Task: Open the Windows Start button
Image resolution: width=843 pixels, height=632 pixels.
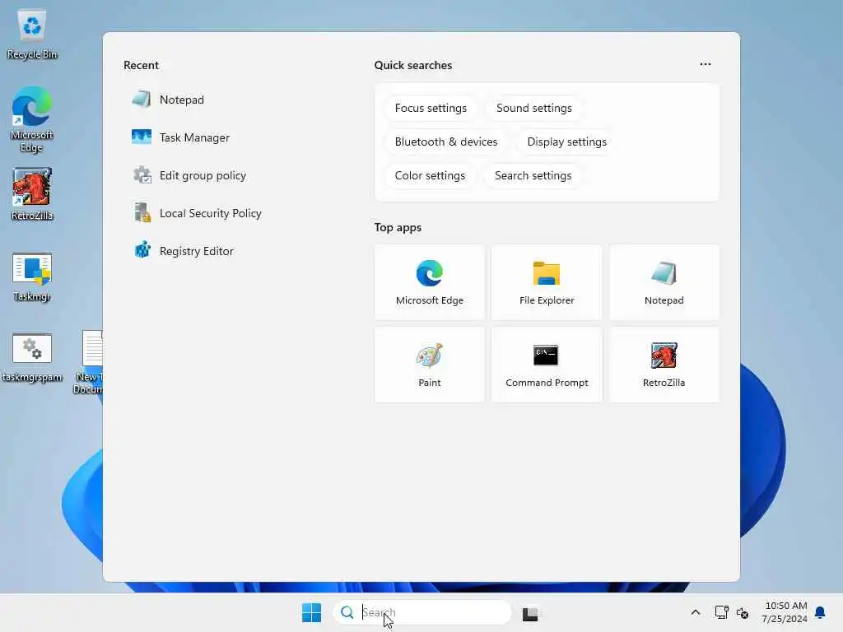Action: point(312,612)
